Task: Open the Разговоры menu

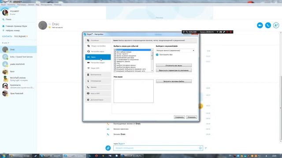Action: tap(22, 5)
